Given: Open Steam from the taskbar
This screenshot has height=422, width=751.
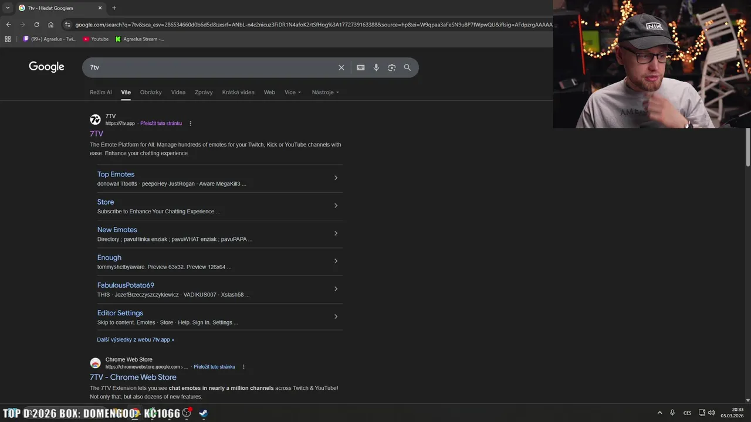Looking at the screenshot, I should [203, 413].
